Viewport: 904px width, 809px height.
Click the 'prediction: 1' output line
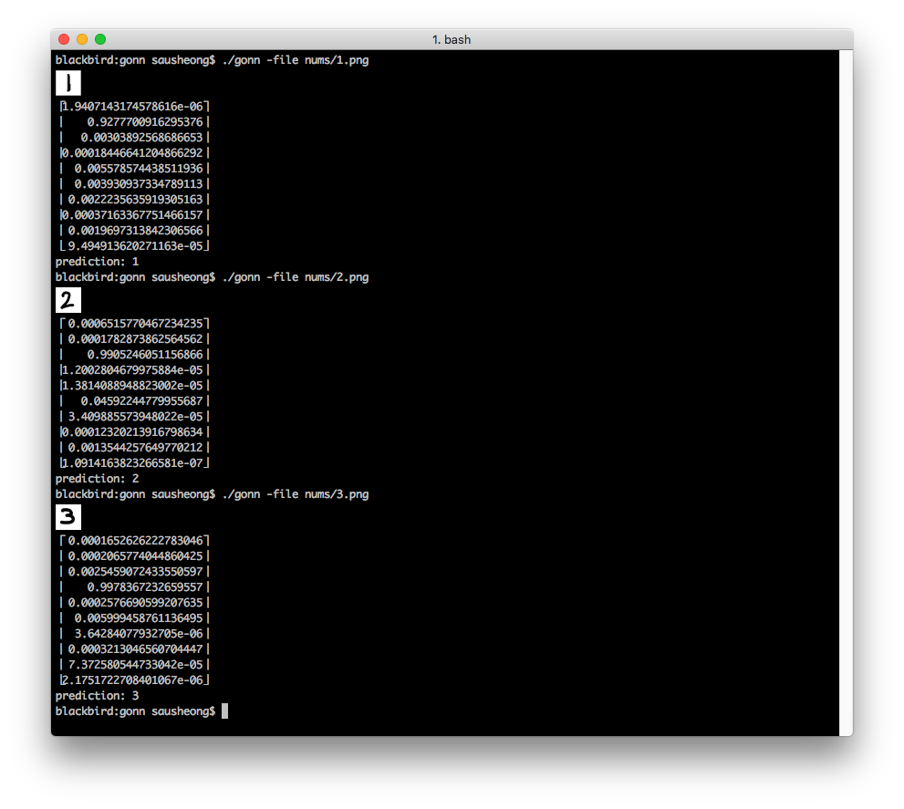(97, 262)
